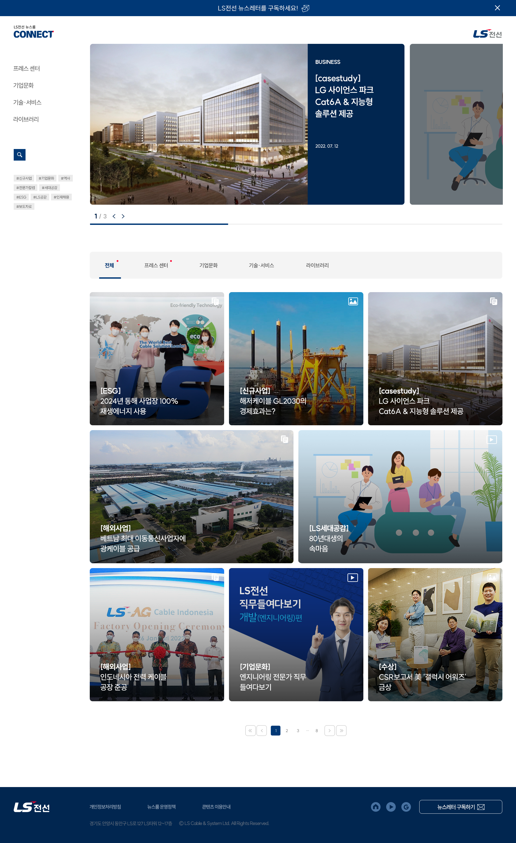The width and height of the screenshot is (516, 843).
Task: Switch to the 기술·서비스 tab
Action: (x=261, y=265)
